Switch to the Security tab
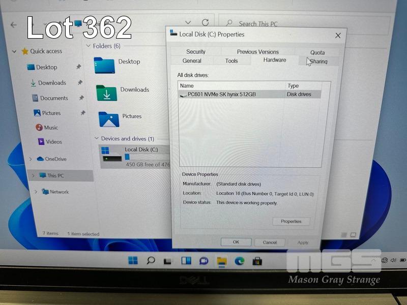407x305 pixels. 196,52
